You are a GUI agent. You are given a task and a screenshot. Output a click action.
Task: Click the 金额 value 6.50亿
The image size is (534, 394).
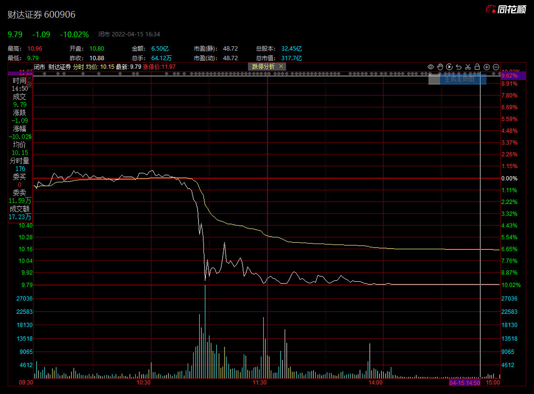(x=160, y=49)
